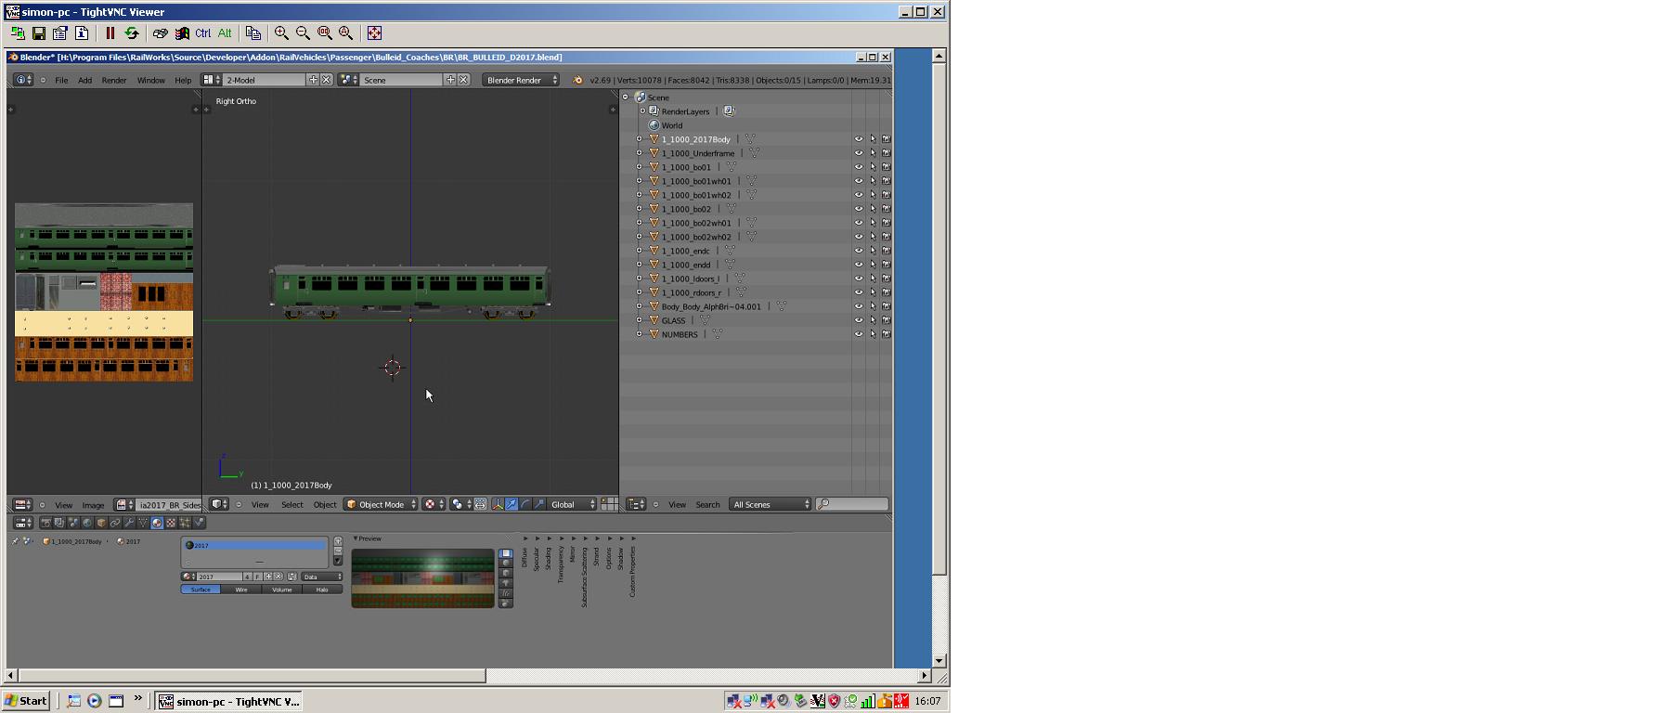Open the Object Mode dropdown
Screen dimensions: 1671x713
(x=382, y=504)
